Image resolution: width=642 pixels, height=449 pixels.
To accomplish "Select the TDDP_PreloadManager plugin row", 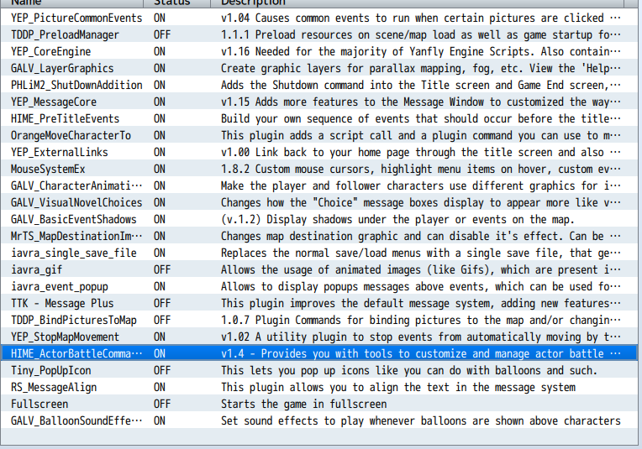I will tap(319, 34).
